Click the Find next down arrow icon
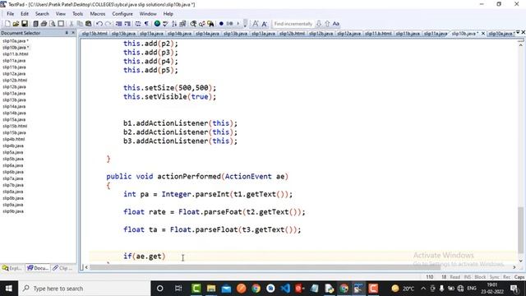The image size is (526, 296). [x=319, y=24]
